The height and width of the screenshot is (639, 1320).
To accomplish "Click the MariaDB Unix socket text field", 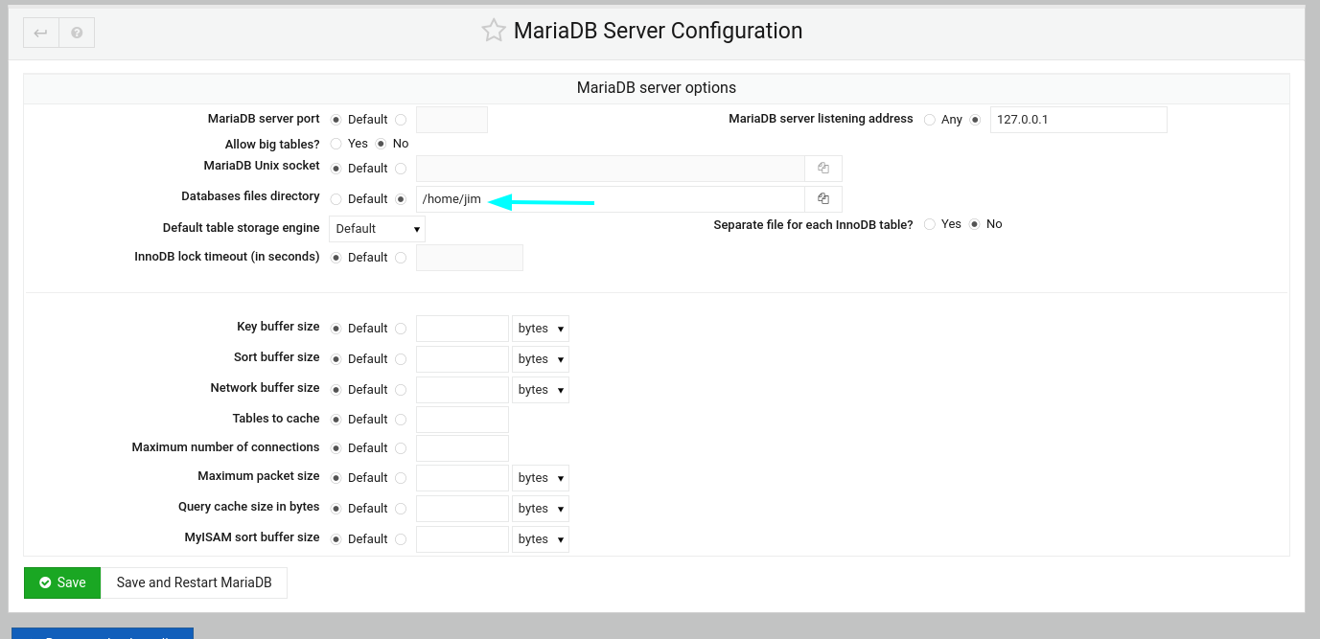I will click(x=611, y=169).
